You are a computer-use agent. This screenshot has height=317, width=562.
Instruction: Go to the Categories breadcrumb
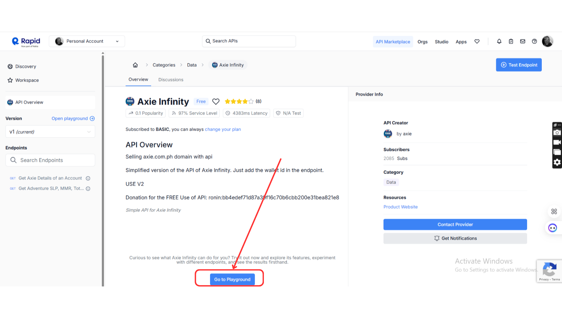pyautogui.click(x=164, y=65)
